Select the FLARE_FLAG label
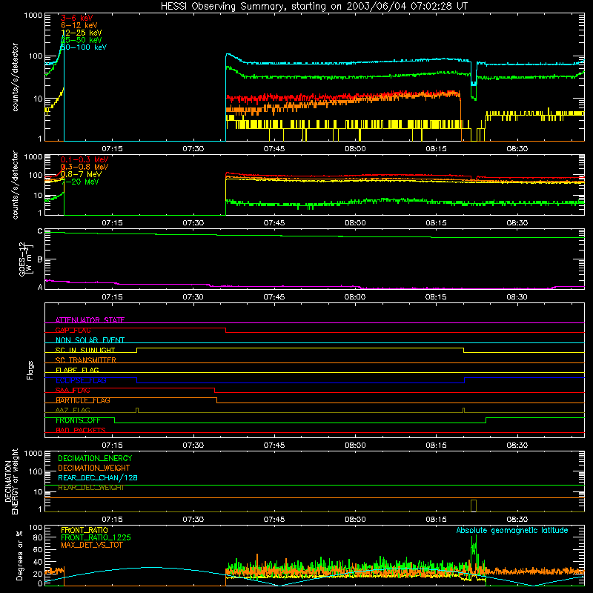This screenshot has height=593, width=593. (77, 370)
